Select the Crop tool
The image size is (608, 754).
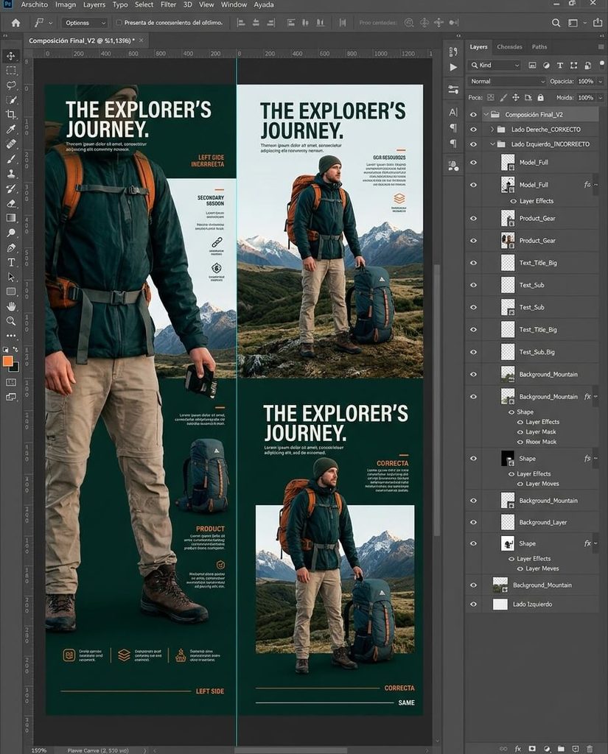click(11, 114)
